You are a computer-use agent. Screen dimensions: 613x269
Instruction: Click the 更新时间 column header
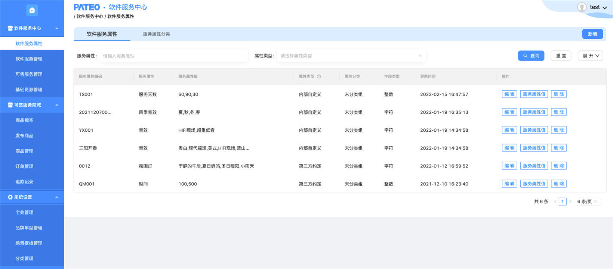[428, 76]
